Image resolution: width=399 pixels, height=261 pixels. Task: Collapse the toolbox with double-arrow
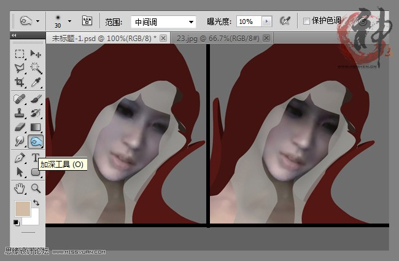14,35
